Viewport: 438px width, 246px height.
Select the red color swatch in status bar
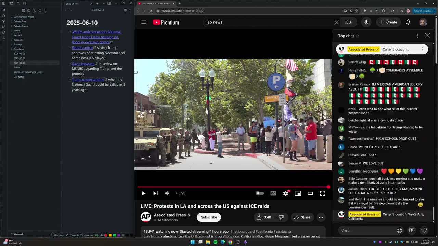click(x=106, y=235)
